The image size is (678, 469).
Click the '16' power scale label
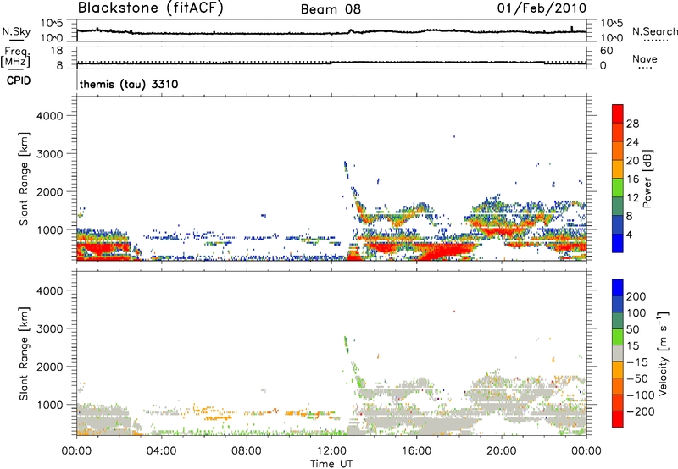(632, 179)
